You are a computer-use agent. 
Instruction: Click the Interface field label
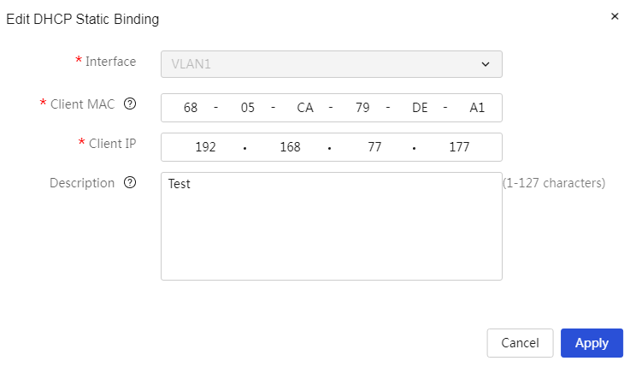tap(110, 62)
